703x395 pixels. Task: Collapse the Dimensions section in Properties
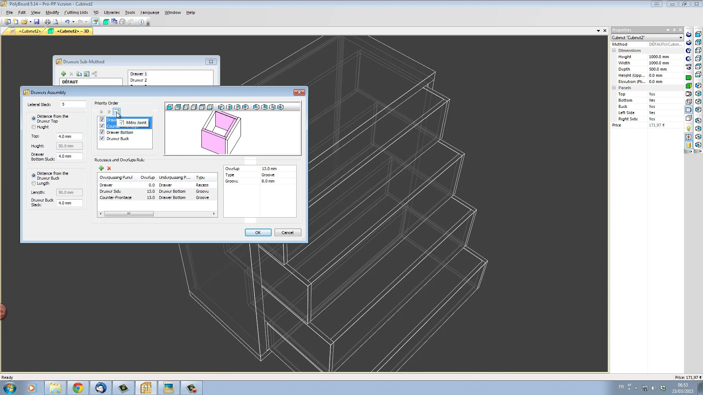[614, 50]
